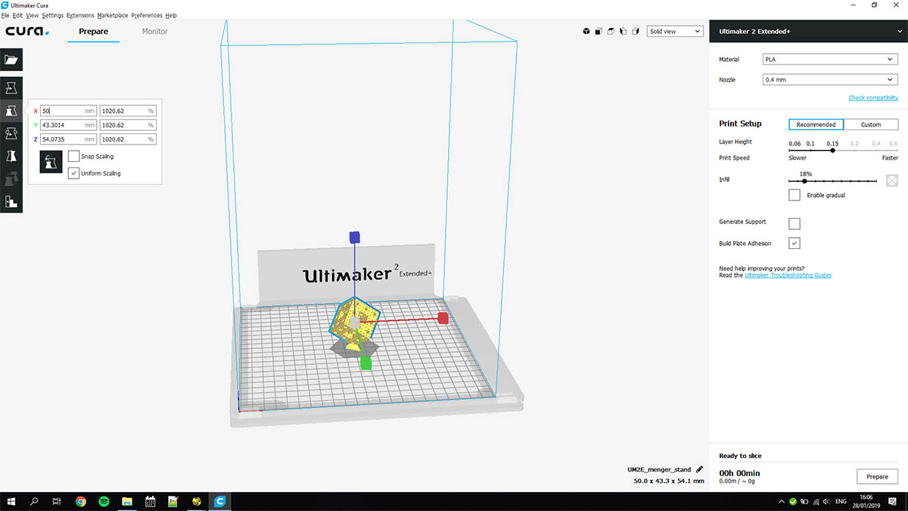Click the Y dimension 43.3014 mm field
Screen dimensions: 908x511
pyautogui.click(x=69, y=125)
